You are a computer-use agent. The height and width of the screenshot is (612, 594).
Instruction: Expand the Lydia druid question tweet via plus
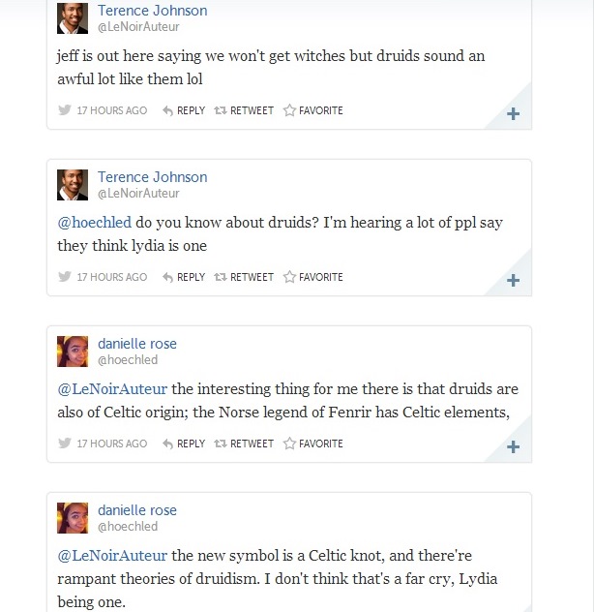513,281
